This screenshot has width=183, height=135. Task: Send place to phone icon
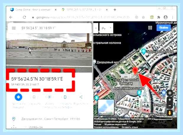tap(65, 97)
